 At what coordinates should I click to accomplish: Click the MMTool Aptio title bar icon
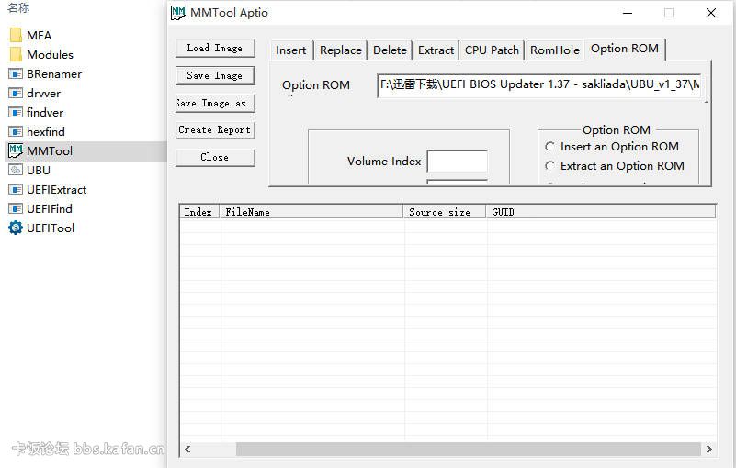pos(178,13)
